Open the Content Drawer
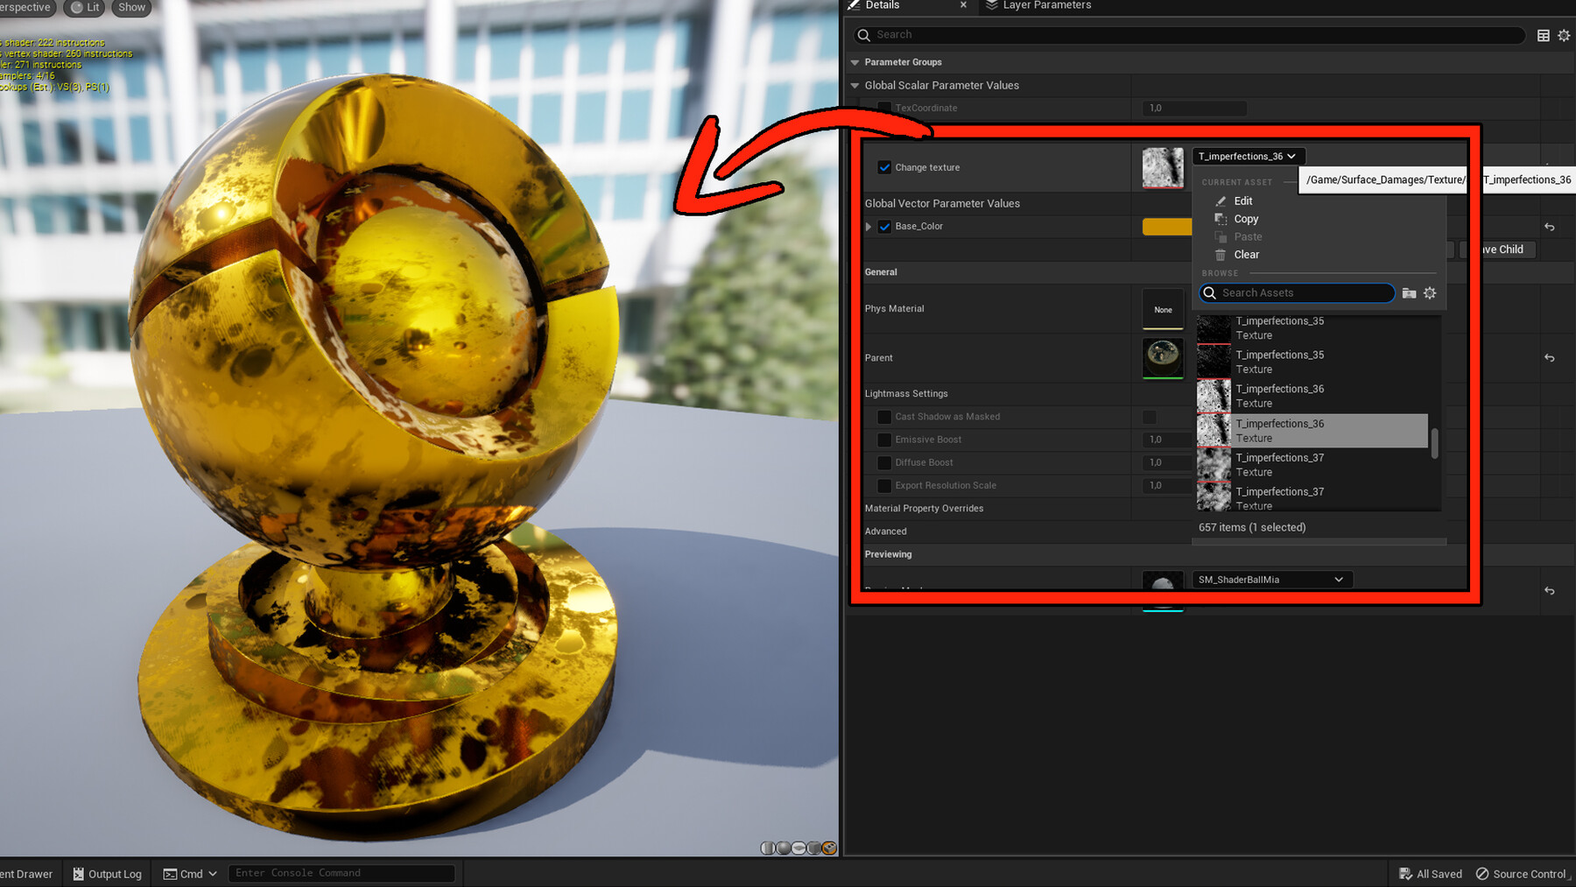 pyautogui.click(x=27, y=874)
